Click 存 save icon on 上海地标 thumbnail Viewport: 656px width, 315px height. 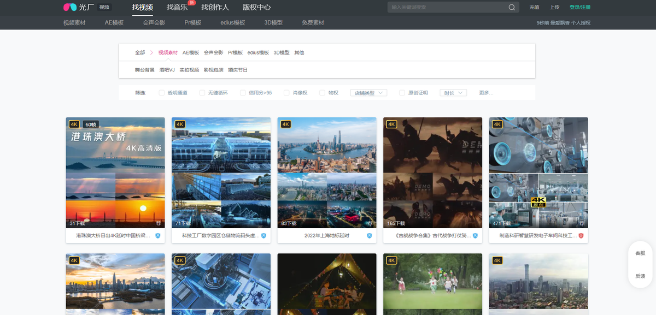tap(370, 223)
